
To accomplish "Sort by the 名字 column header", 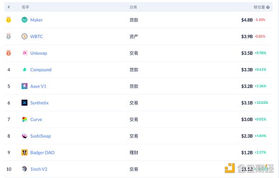I will (25, 7).
